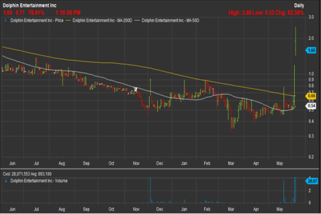Select the blue 28.07 volume tag

click(312, 181)
